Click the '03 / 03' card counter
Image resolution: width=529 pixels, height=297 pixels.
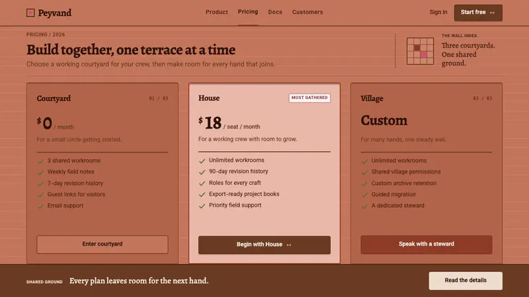[483, 98]
